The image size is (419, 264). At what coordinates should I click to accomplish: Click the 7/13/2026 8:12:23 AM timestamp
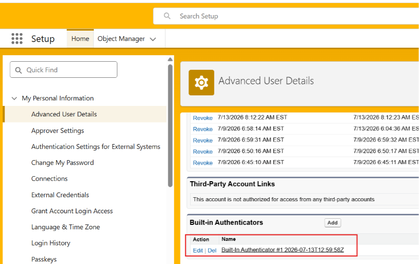pyautogui.click(x=386, y=117)
